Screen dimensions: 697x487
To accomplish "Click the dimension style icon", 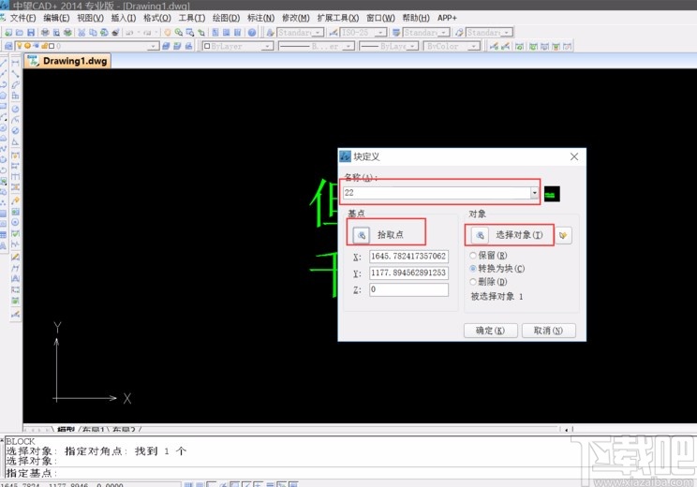I will pyautogui.click(x=333, y=33).
